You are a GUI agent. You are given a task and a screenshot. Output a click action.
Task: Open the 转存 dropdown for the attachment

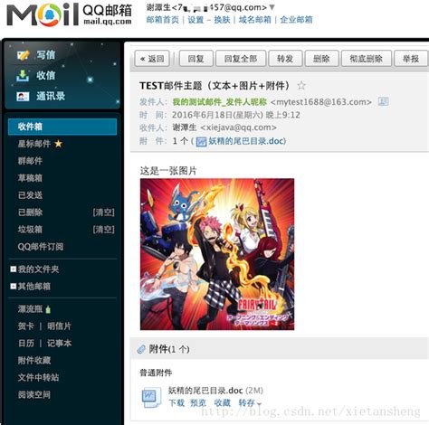click(250, 403)
